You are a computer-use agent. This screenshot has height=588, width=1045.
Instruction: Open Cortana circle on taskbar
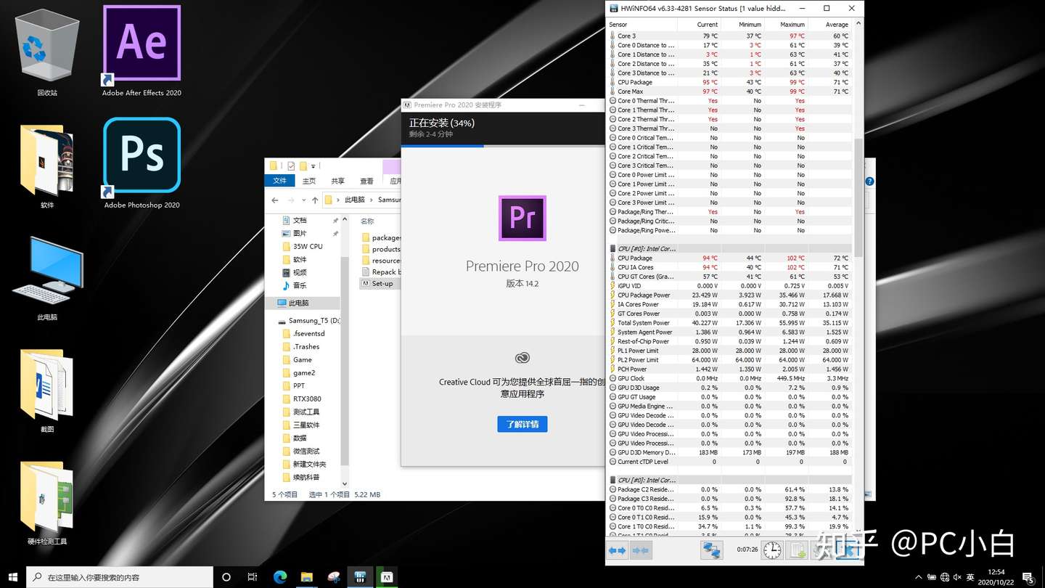pyautogui.click(x=226, y=577)
